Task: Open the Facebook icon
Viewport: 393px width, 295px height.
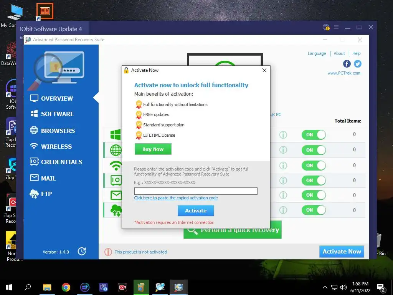Action: (x=347, y=64)
